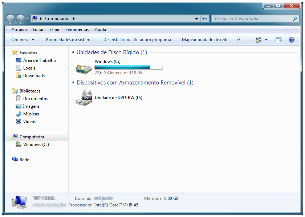Select Computador in navigation pane

(x=36, y=137)
